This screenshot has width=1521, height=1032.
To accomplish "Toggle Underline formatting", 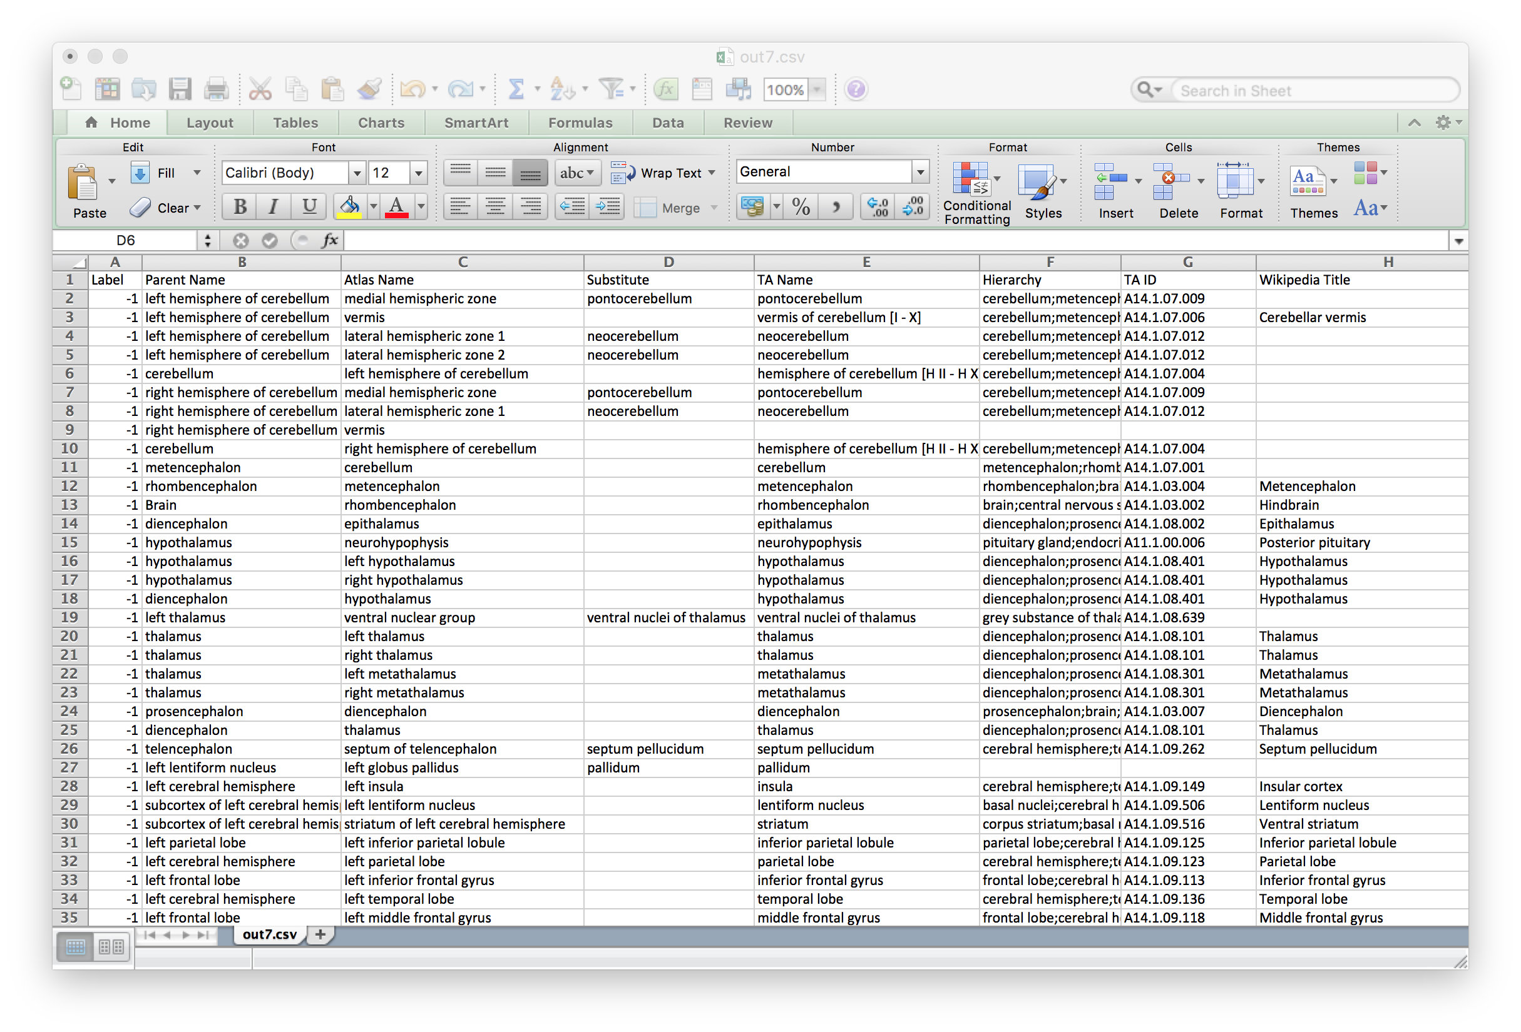I will (309, 207).
